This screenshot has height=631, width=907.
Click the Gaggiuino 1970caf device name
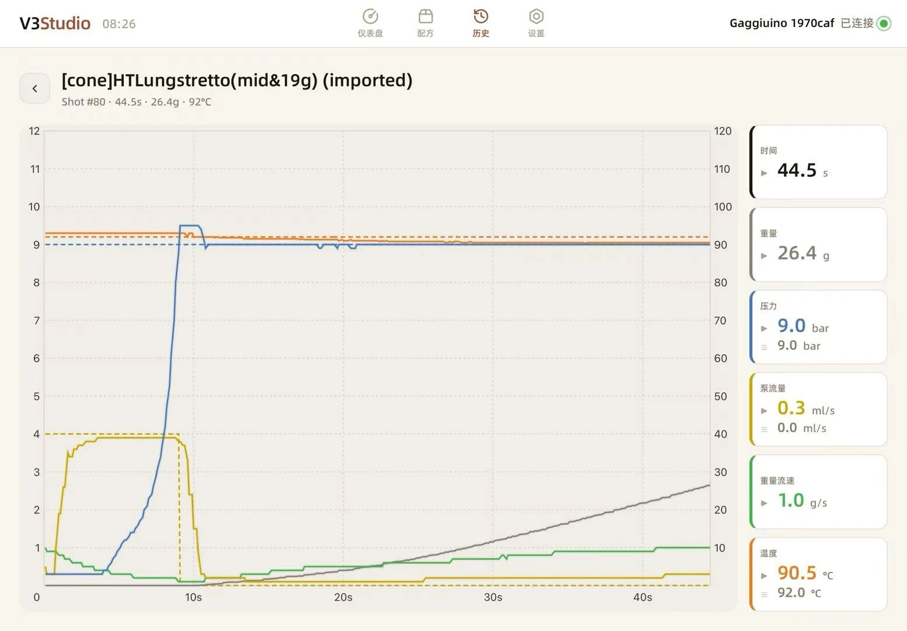(x=782, y=23)
